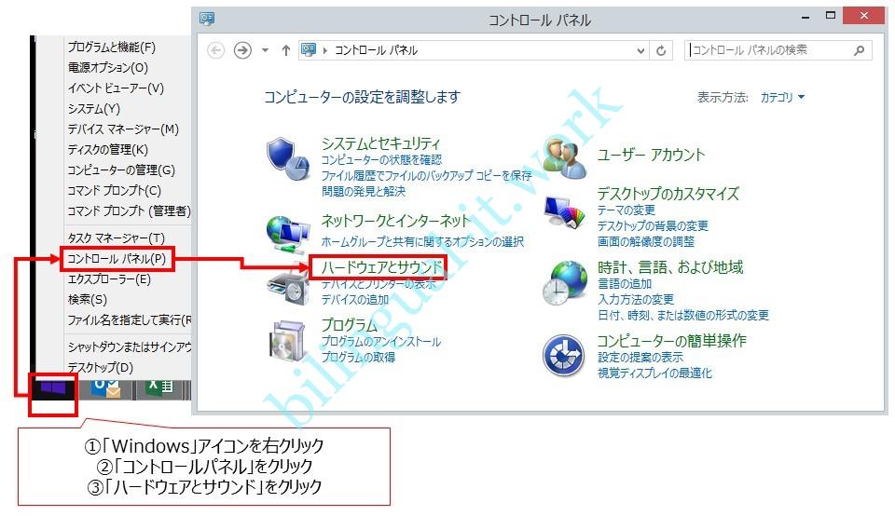Focus the コントロール パネルの検索 search box

pyautogui.click(x=769, y=50)
